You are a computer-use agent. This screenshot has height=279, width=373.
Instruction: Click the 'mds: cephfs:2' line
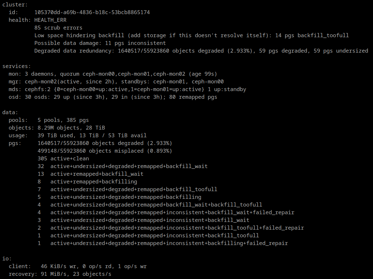127,89
